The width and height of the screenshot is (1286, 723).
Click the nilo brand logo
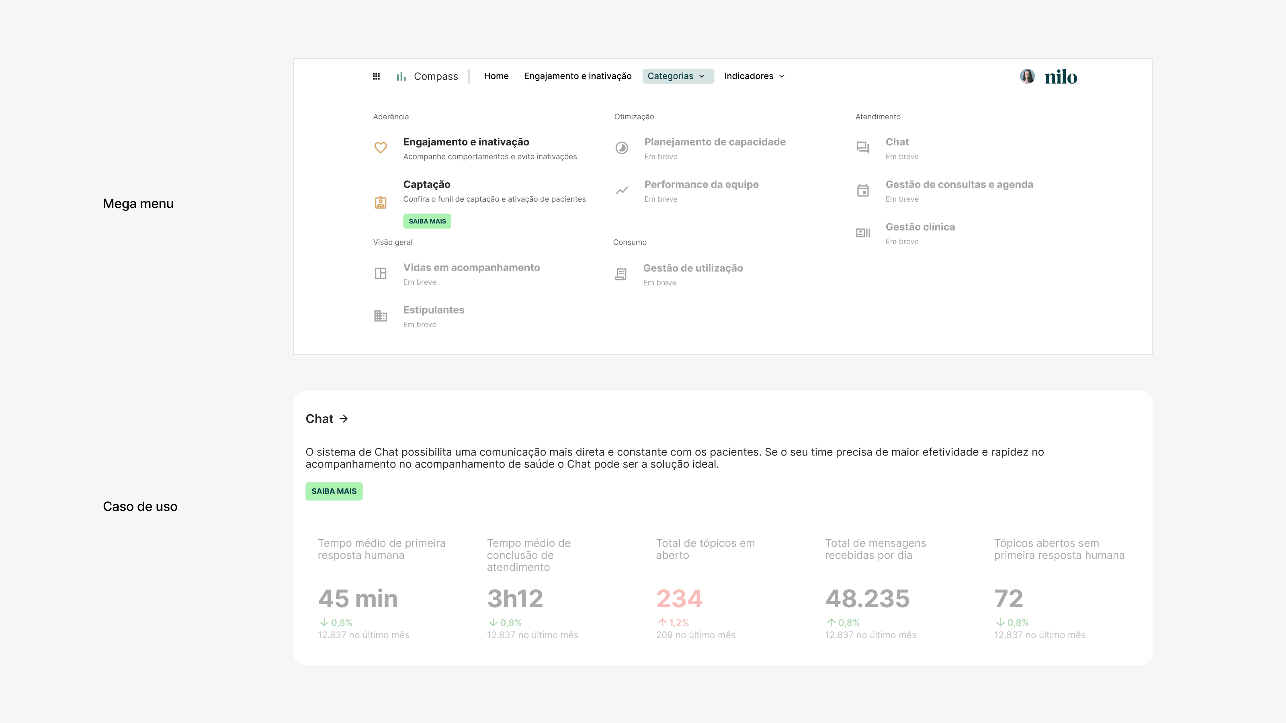click(x=1061, y=77)
